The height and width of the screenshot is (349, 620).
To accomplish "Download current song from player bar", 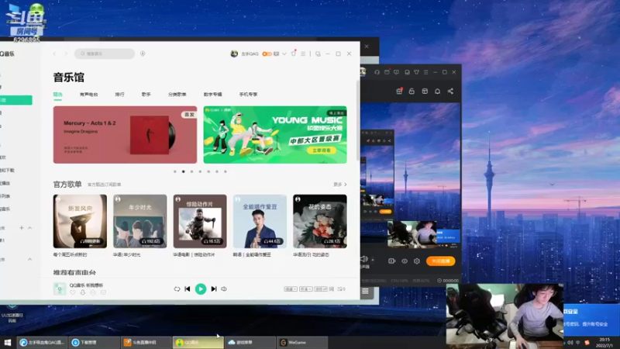I will (x=83, y=292).
